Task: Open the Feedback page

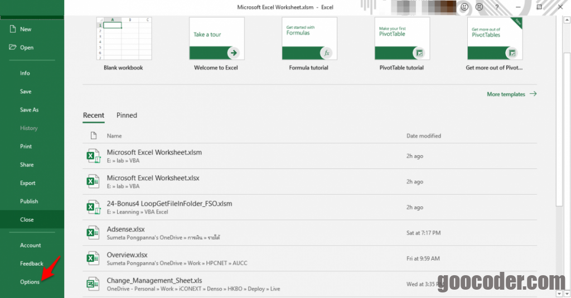Action: point(32,264)
